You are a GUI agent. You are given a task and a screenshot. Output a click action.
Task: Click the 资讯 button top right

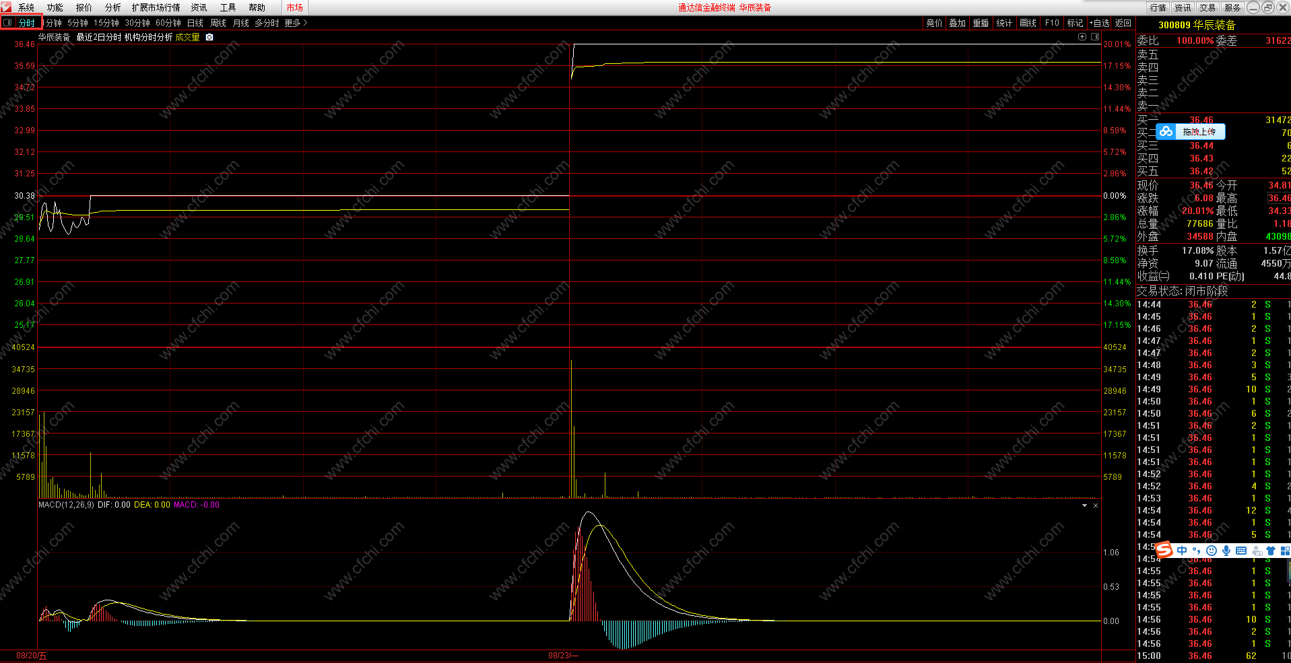pyautogui.click(x=1183, y=7)
